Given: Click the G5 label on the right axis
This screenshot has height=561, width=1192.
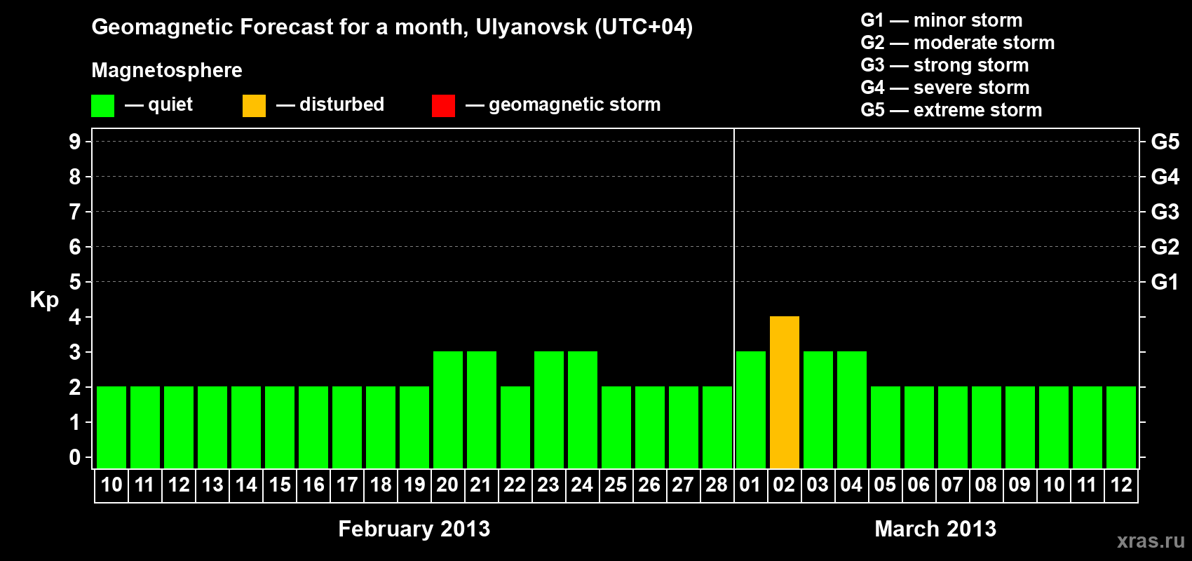Looking at the screenshot, I should [1165, 142].
